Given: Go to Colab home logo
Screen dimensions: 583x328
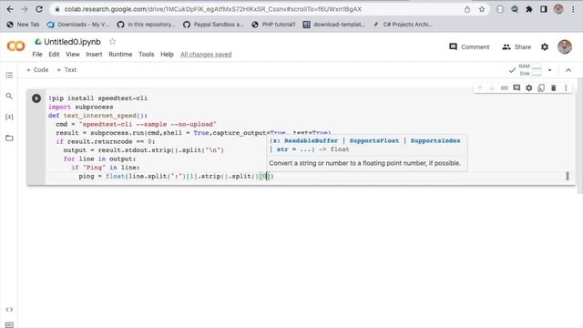Looking at the screenshot, I should click(16, 46).
